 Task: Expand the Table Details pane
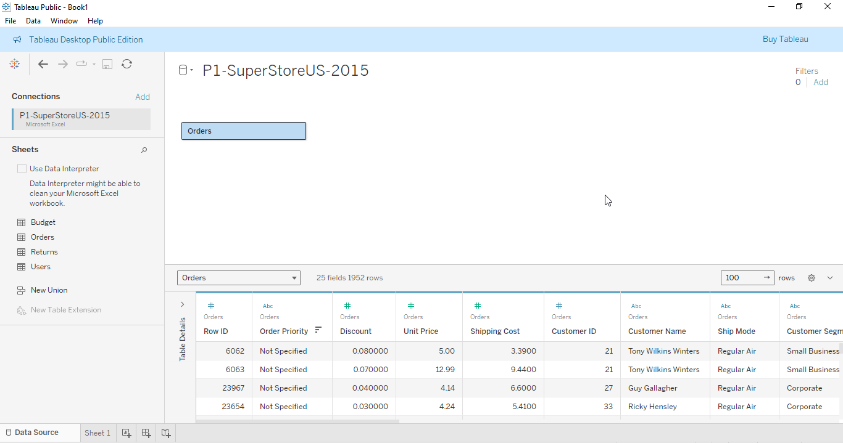click(183, 304)
